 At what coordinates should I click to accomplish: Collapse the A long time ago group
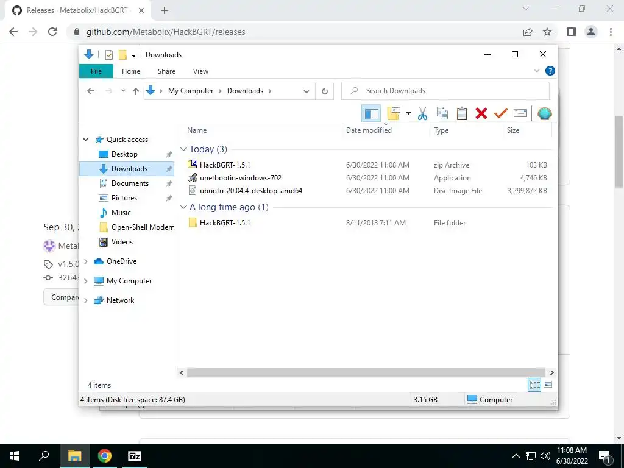point(183,207)
